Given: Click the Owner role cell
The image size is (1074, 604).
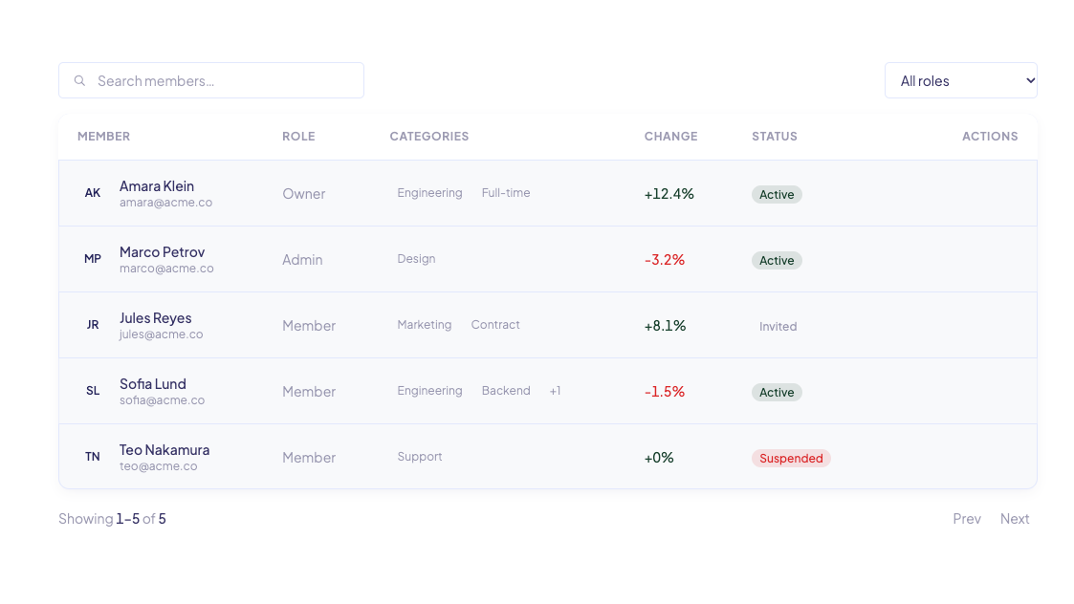Looking at the screenshot, I should tap(303, 194).
